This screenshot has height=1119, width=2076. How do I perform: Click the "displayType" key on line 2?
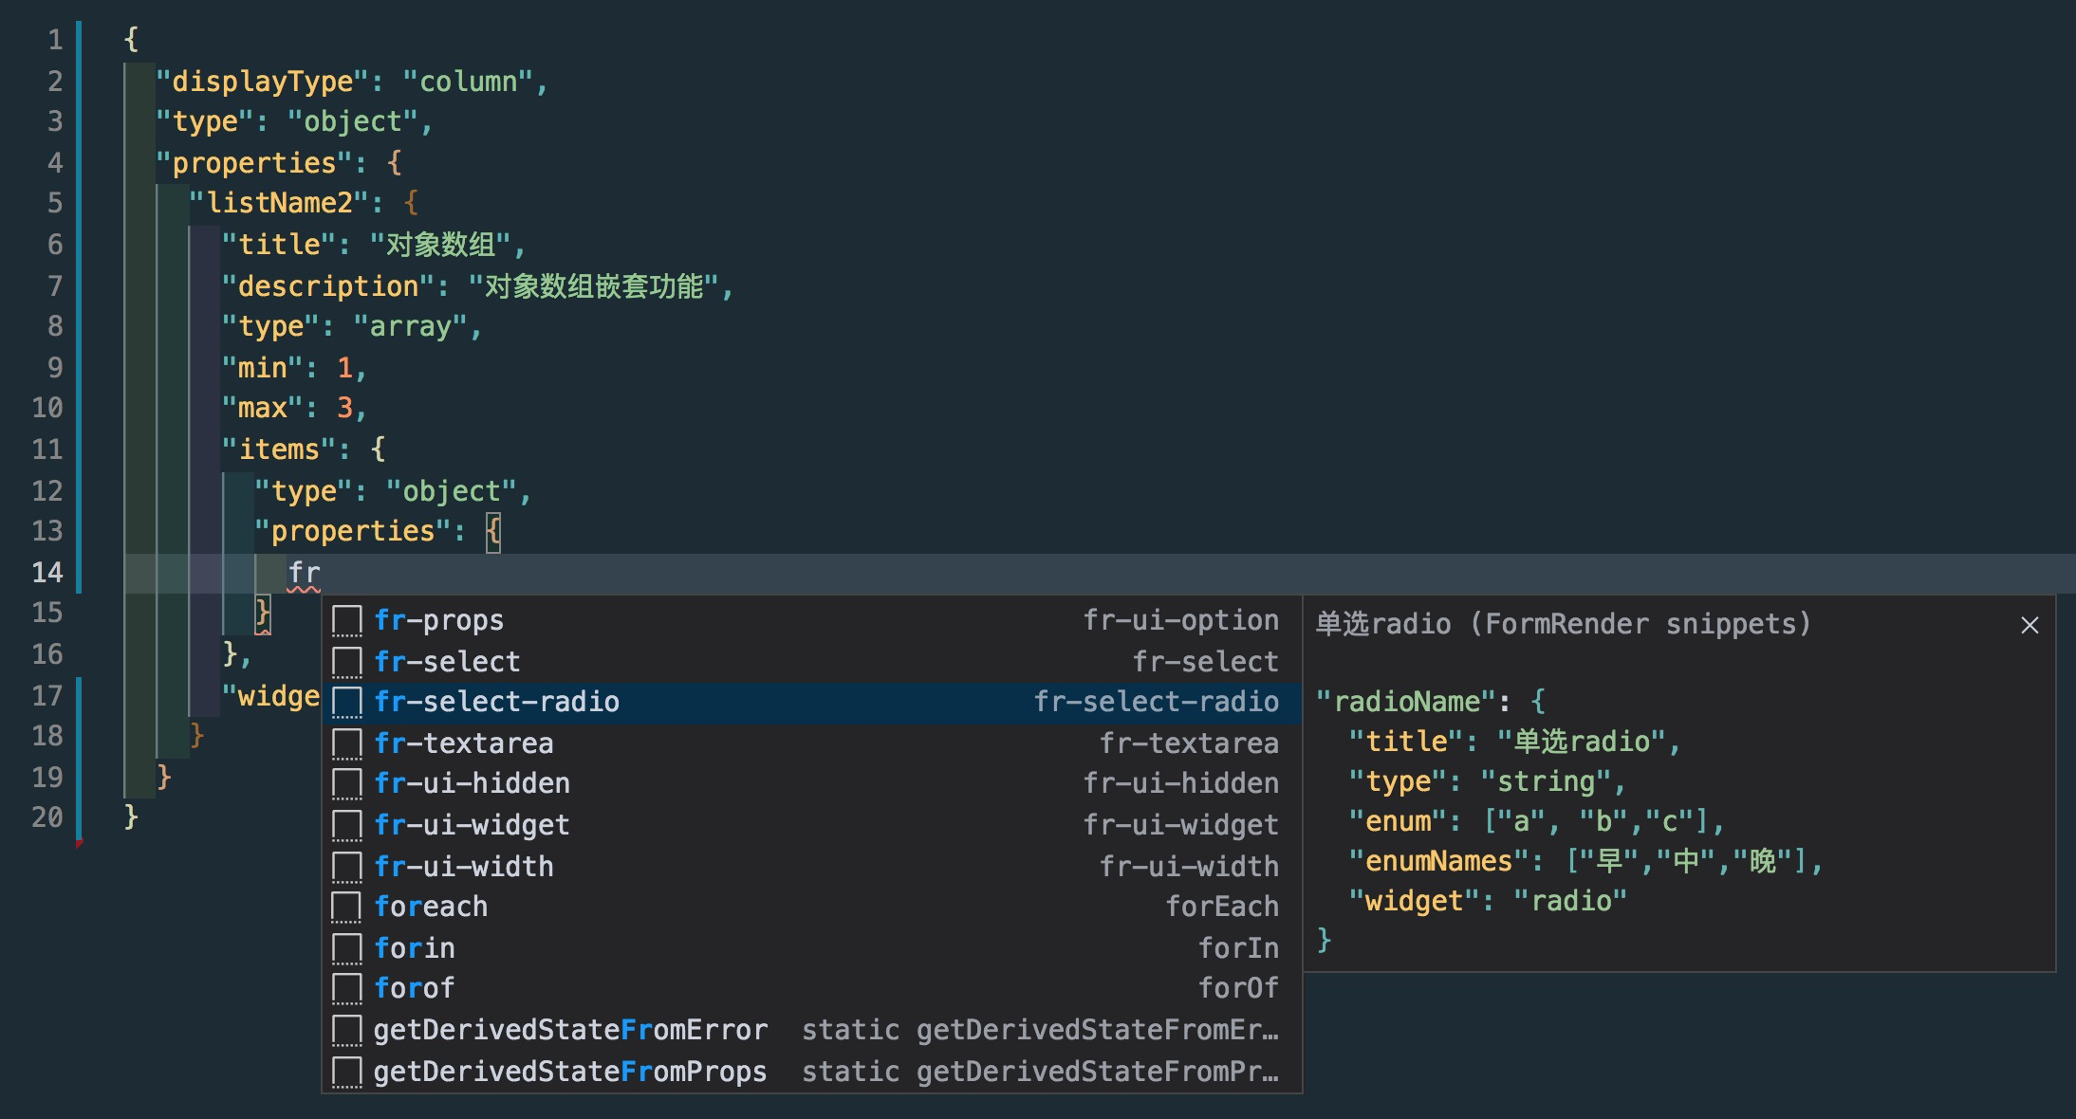click(263, 82)
